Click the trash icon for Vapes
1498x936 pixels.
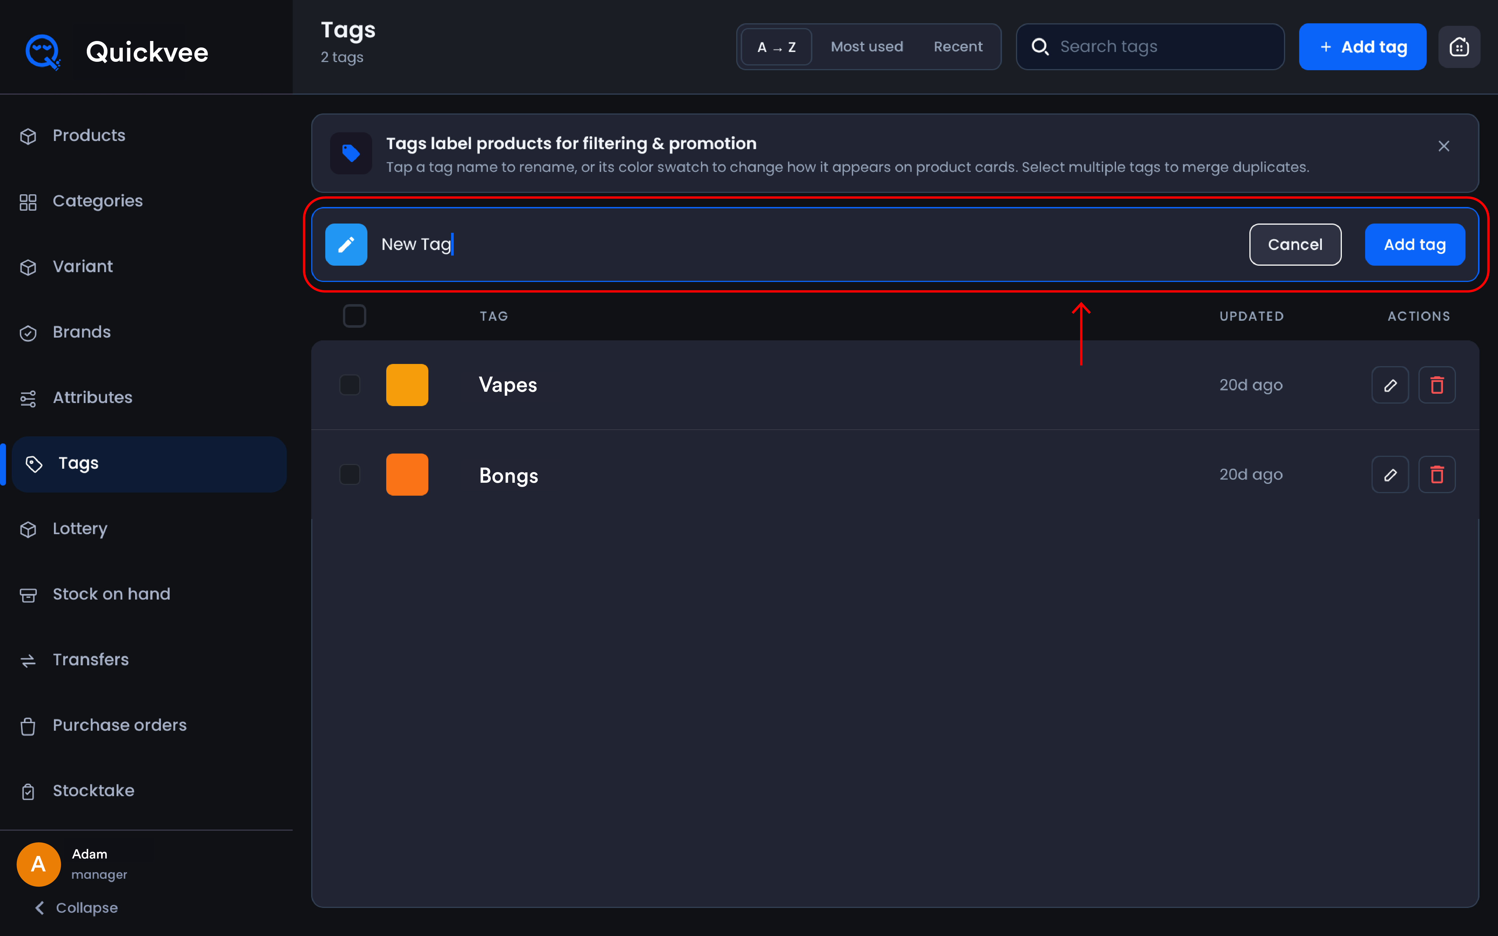[x=1437, y=385]
